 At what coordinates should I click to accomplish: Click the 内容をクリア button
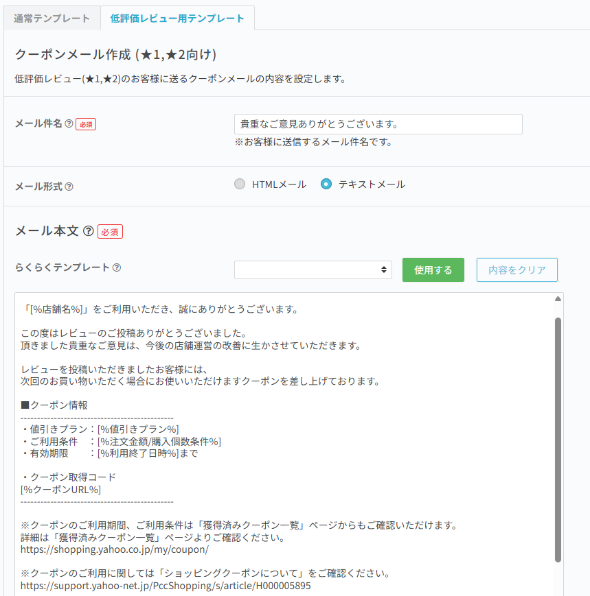point(517,270)
